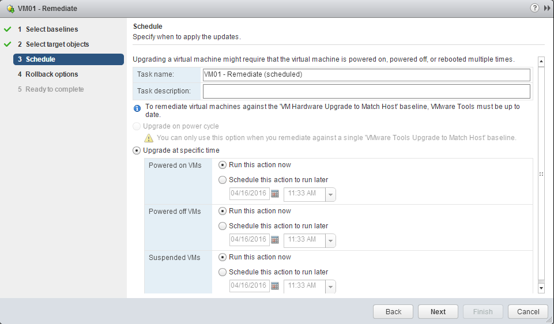Click the Finish button

pyautogui.click(x=483, y=312)
